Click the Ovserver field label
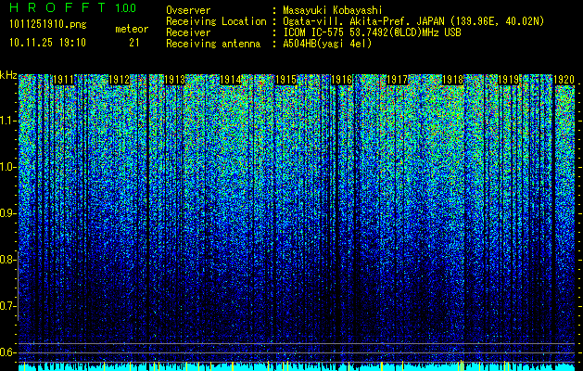Screen dimensions: 583x371 click(188, 10)
